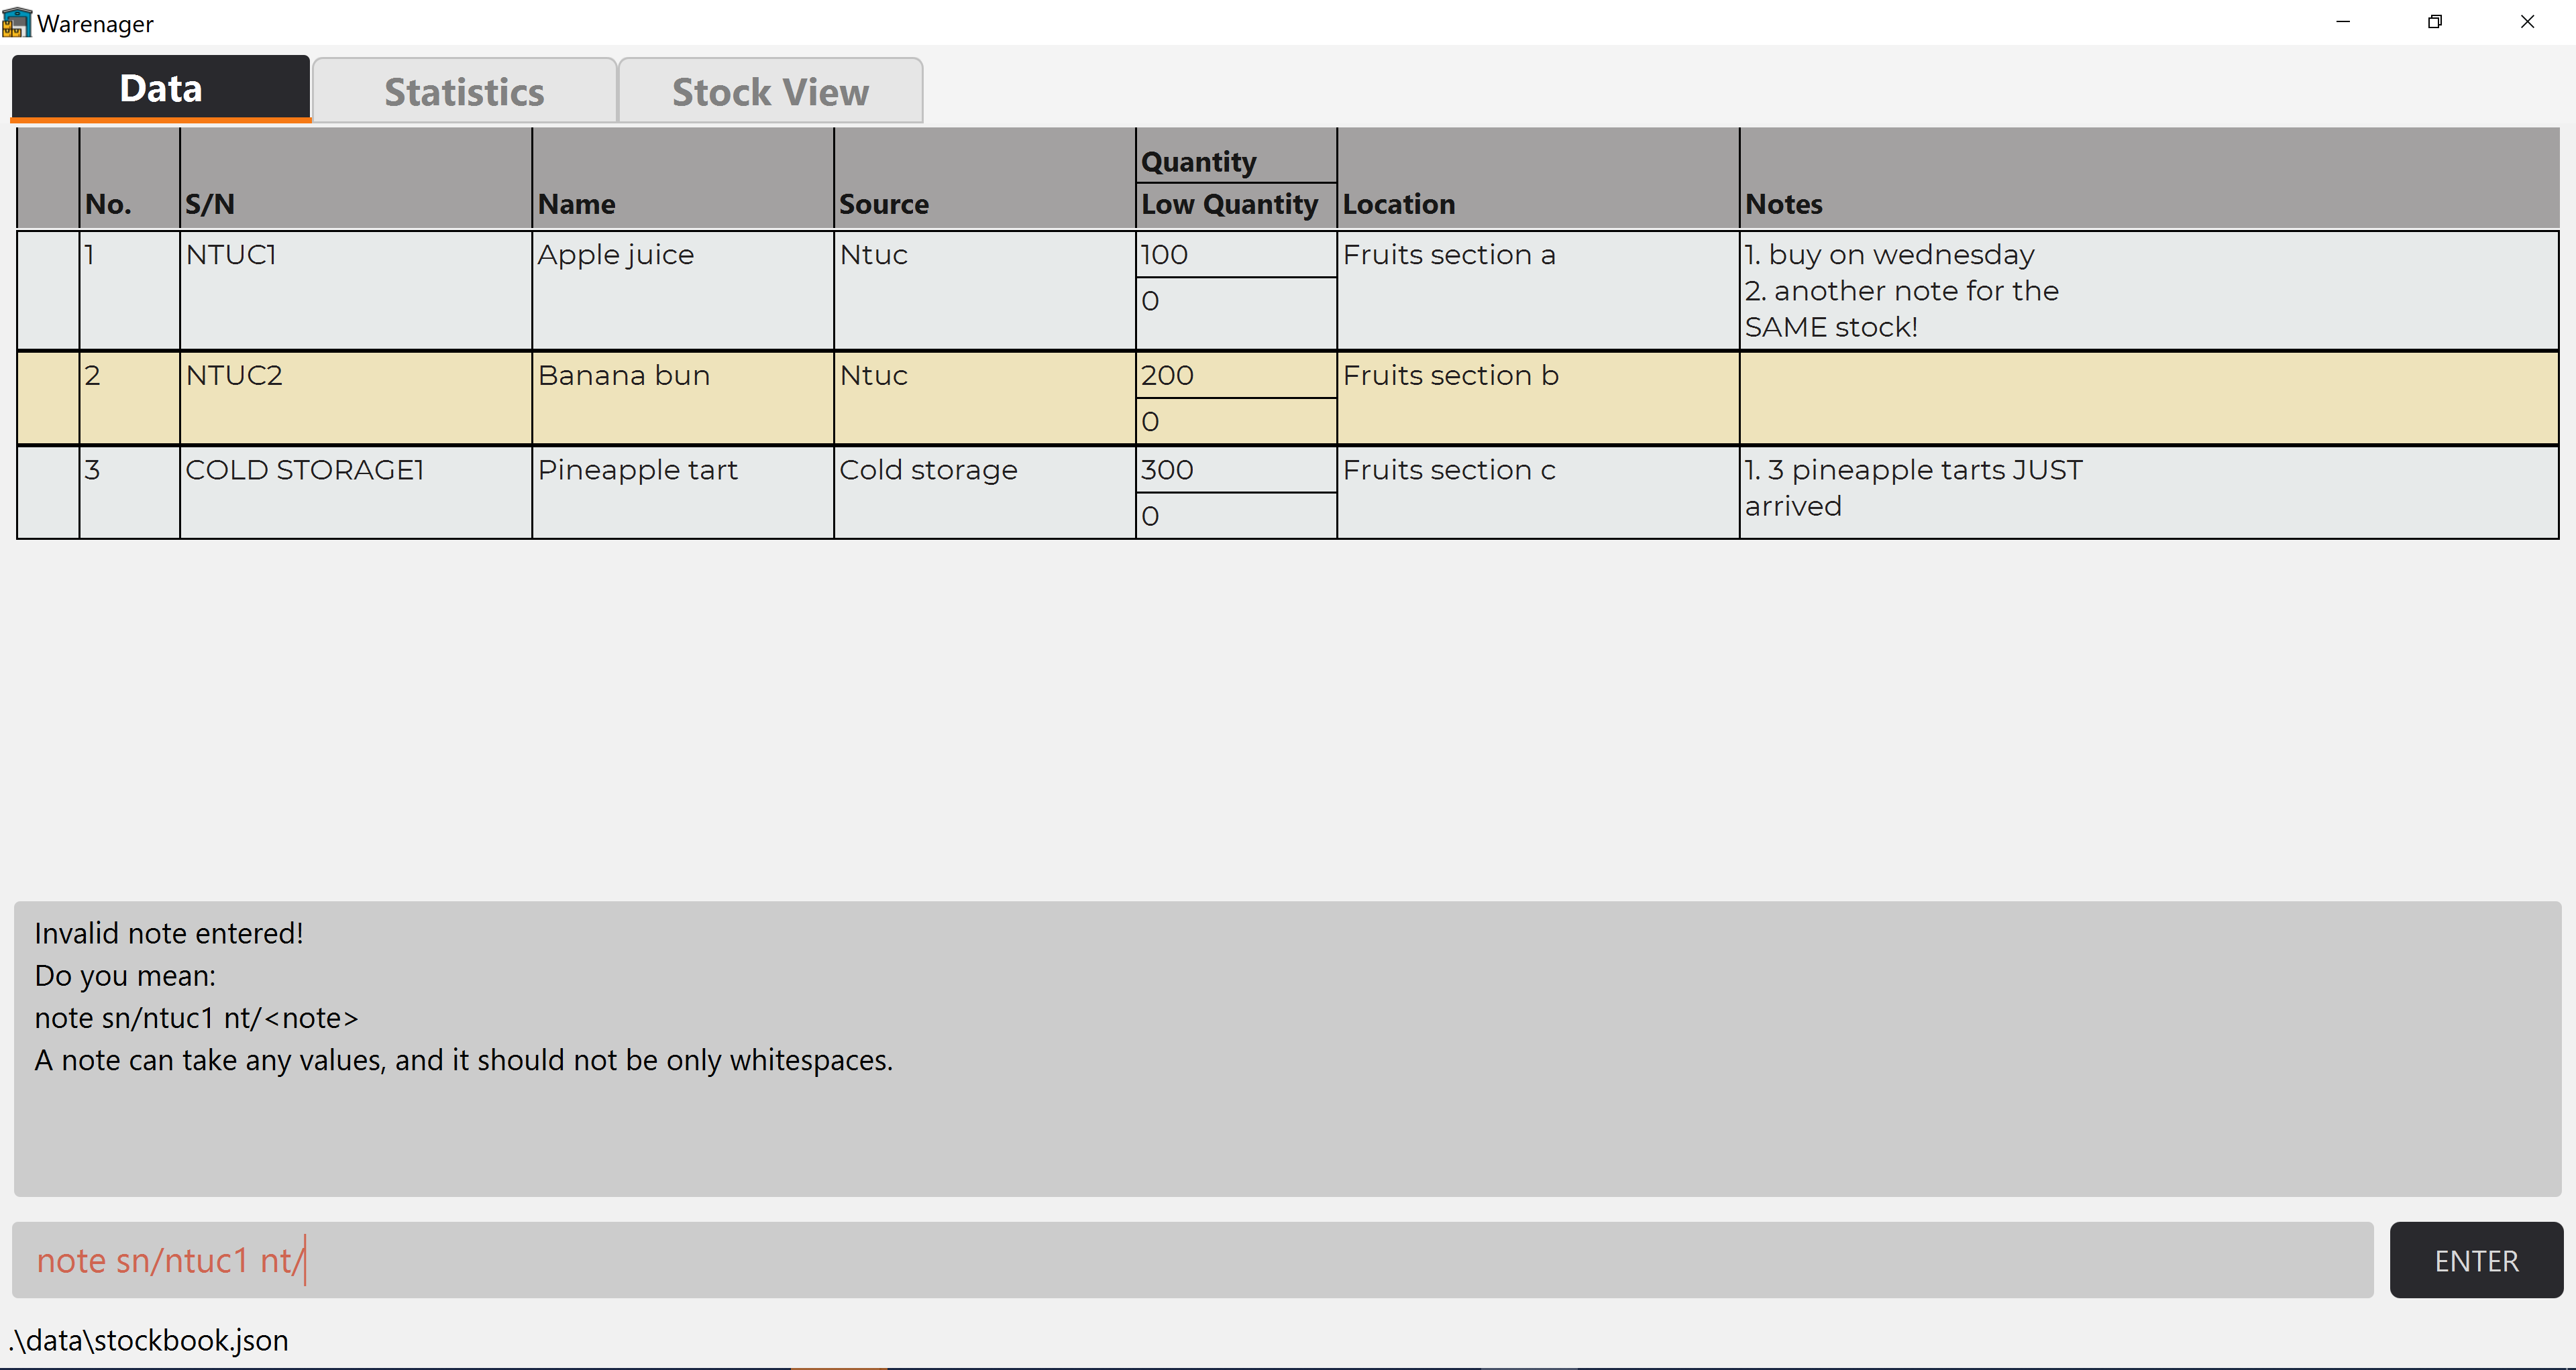Select the NTUC1 serial number cell
The height and width of the screenshot is (1370, 2576).
356,291
